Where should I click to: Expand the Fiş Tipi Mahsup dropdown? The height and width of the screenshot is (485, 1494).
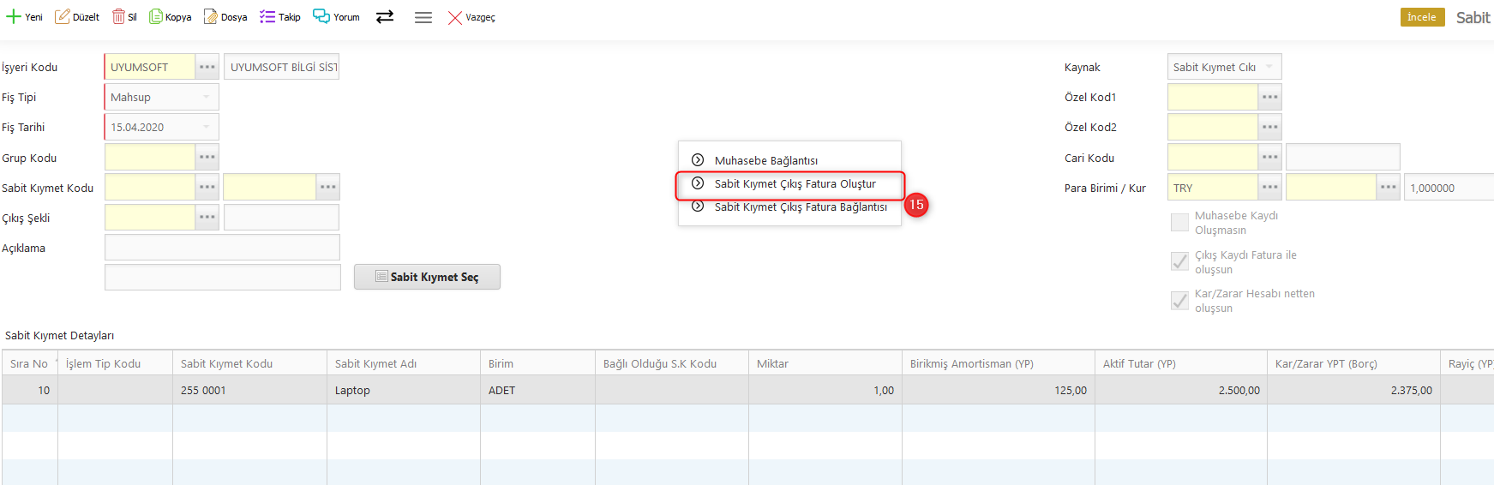click(x=207, y=98)
